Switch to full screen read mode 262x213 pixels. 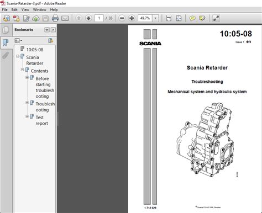[216, 18]
